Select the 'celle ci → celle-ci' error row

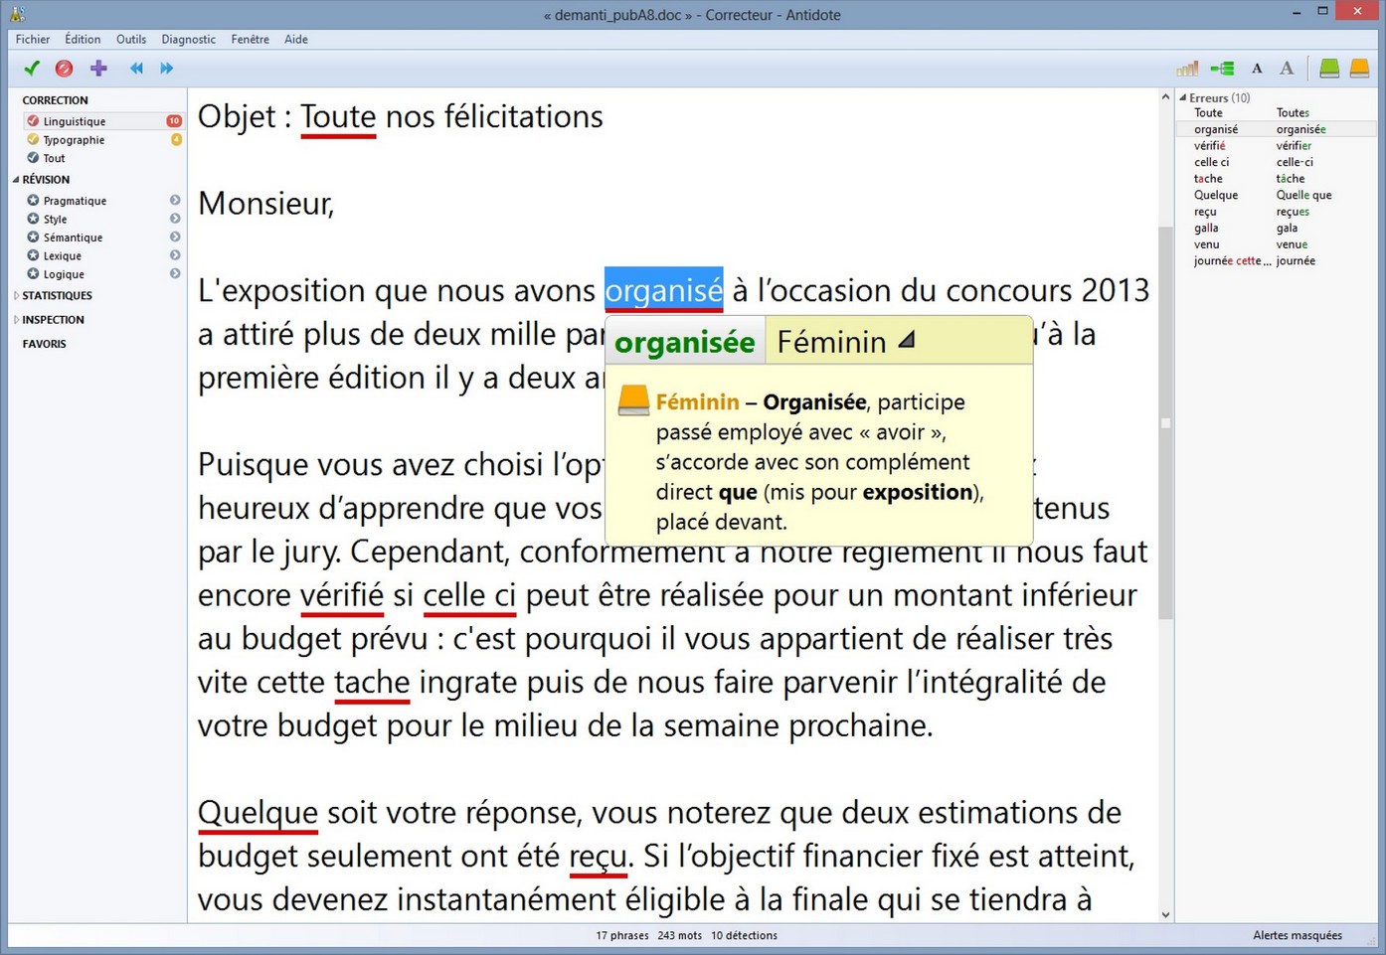[1277, 162]
